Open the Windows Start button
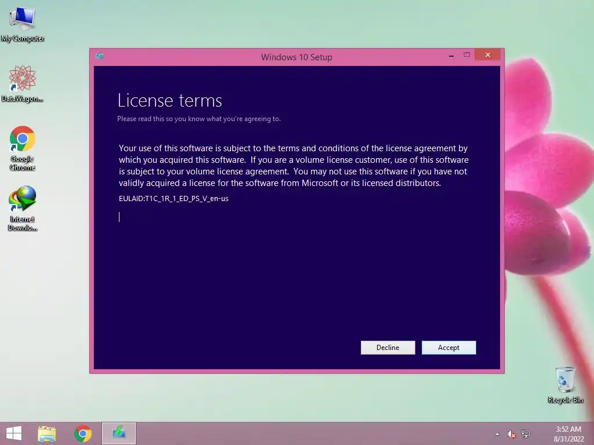 (x=14, y=433)
